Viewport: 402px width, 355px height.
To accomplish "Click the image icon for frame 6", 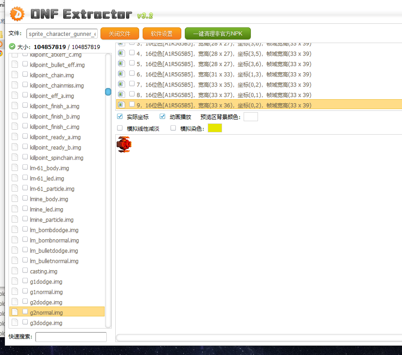I will click(x=121, y=74).
